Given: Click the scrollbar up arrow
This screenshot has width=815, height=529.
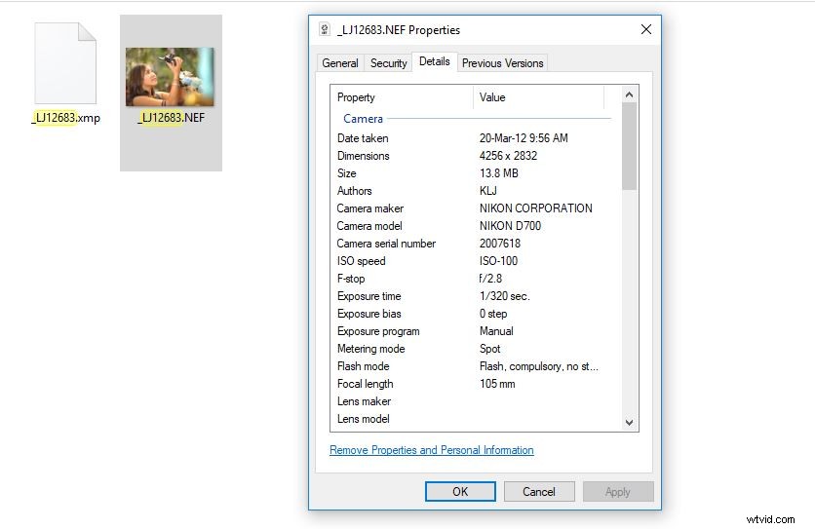Looking at the screenshot, I should [x=629, y=94].
